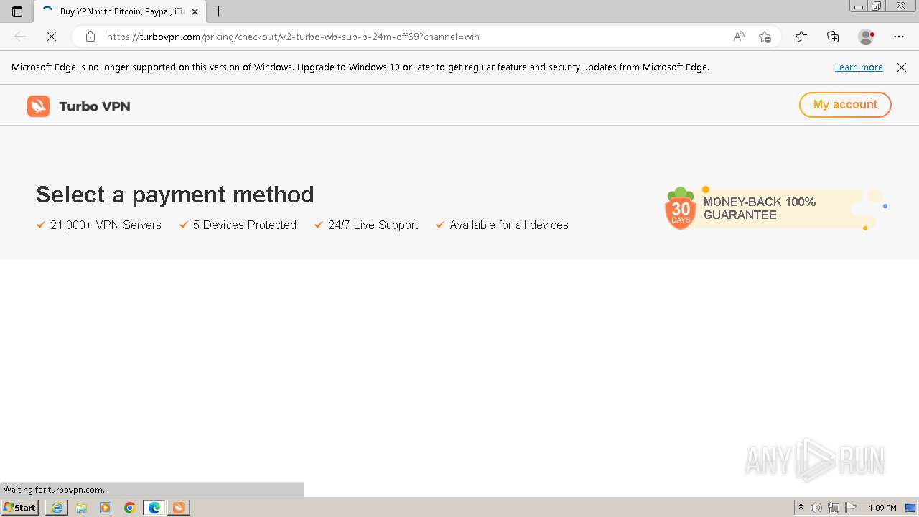This screenshot has height=517, width=919.
Task: Follow the Learn more link
Action: point(859,67)
